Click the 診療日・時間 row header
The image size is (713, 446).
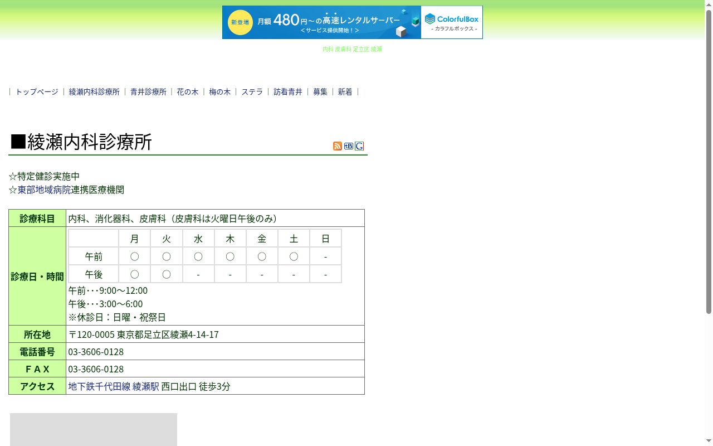pyautogui.click(x=37, y=277)
